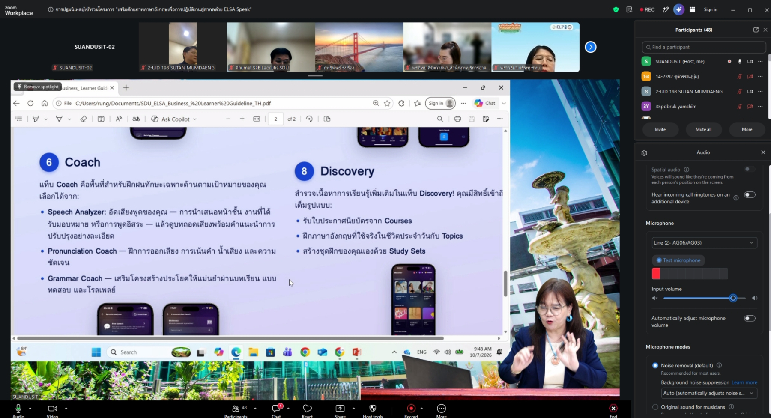Open the meeting notes icon beside REC
The width and height of the screenshot is (771, 418).
pyautogui.click(x=629, y=9)
